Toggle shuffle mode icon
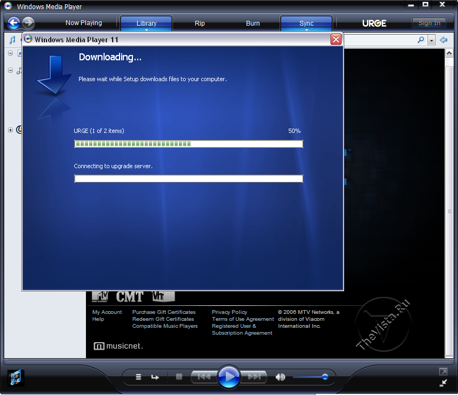458x395 pixels. tap(138, 377)
